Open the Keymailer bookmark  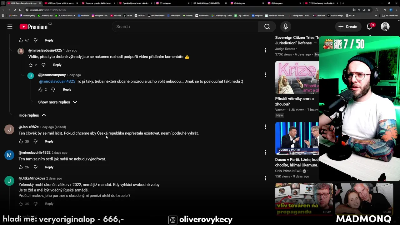click(319, 15)
